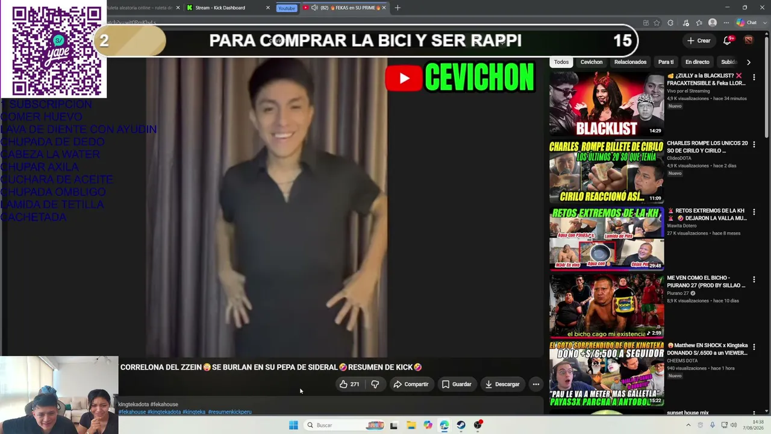Open YouTube notifications bell
The image size is (771, 434).
point(728,40)
